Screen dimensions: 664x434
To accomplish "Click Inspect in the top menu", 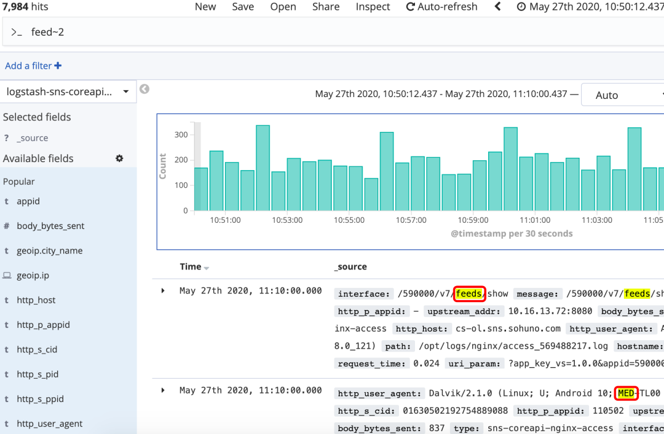I will [373, 7].
